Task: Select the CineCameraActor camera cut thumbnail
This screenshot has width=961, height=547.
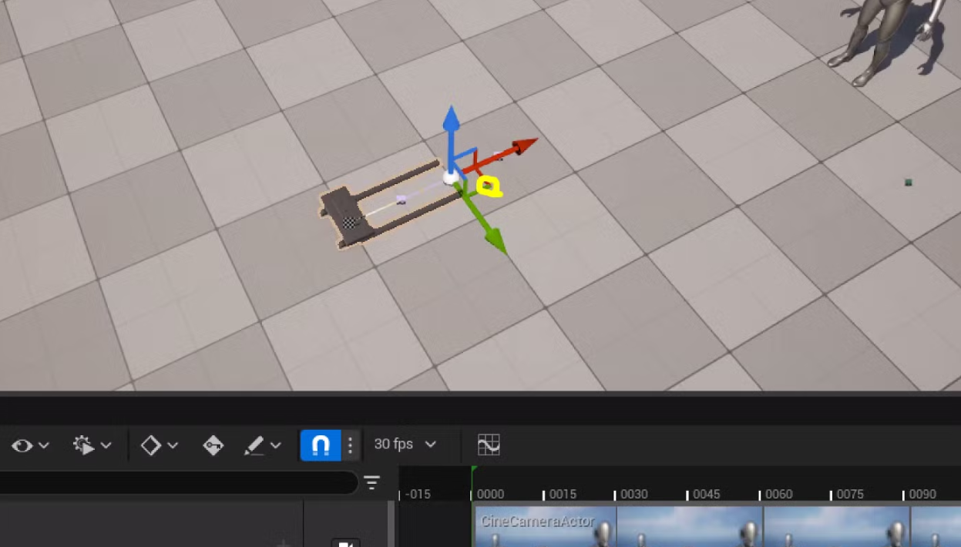Action: 545,526
